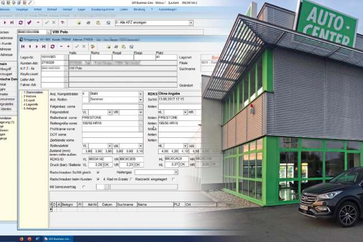Click the green checkmark save icon
The height and width of the screenshot is (242, 363).
[76, 46]
